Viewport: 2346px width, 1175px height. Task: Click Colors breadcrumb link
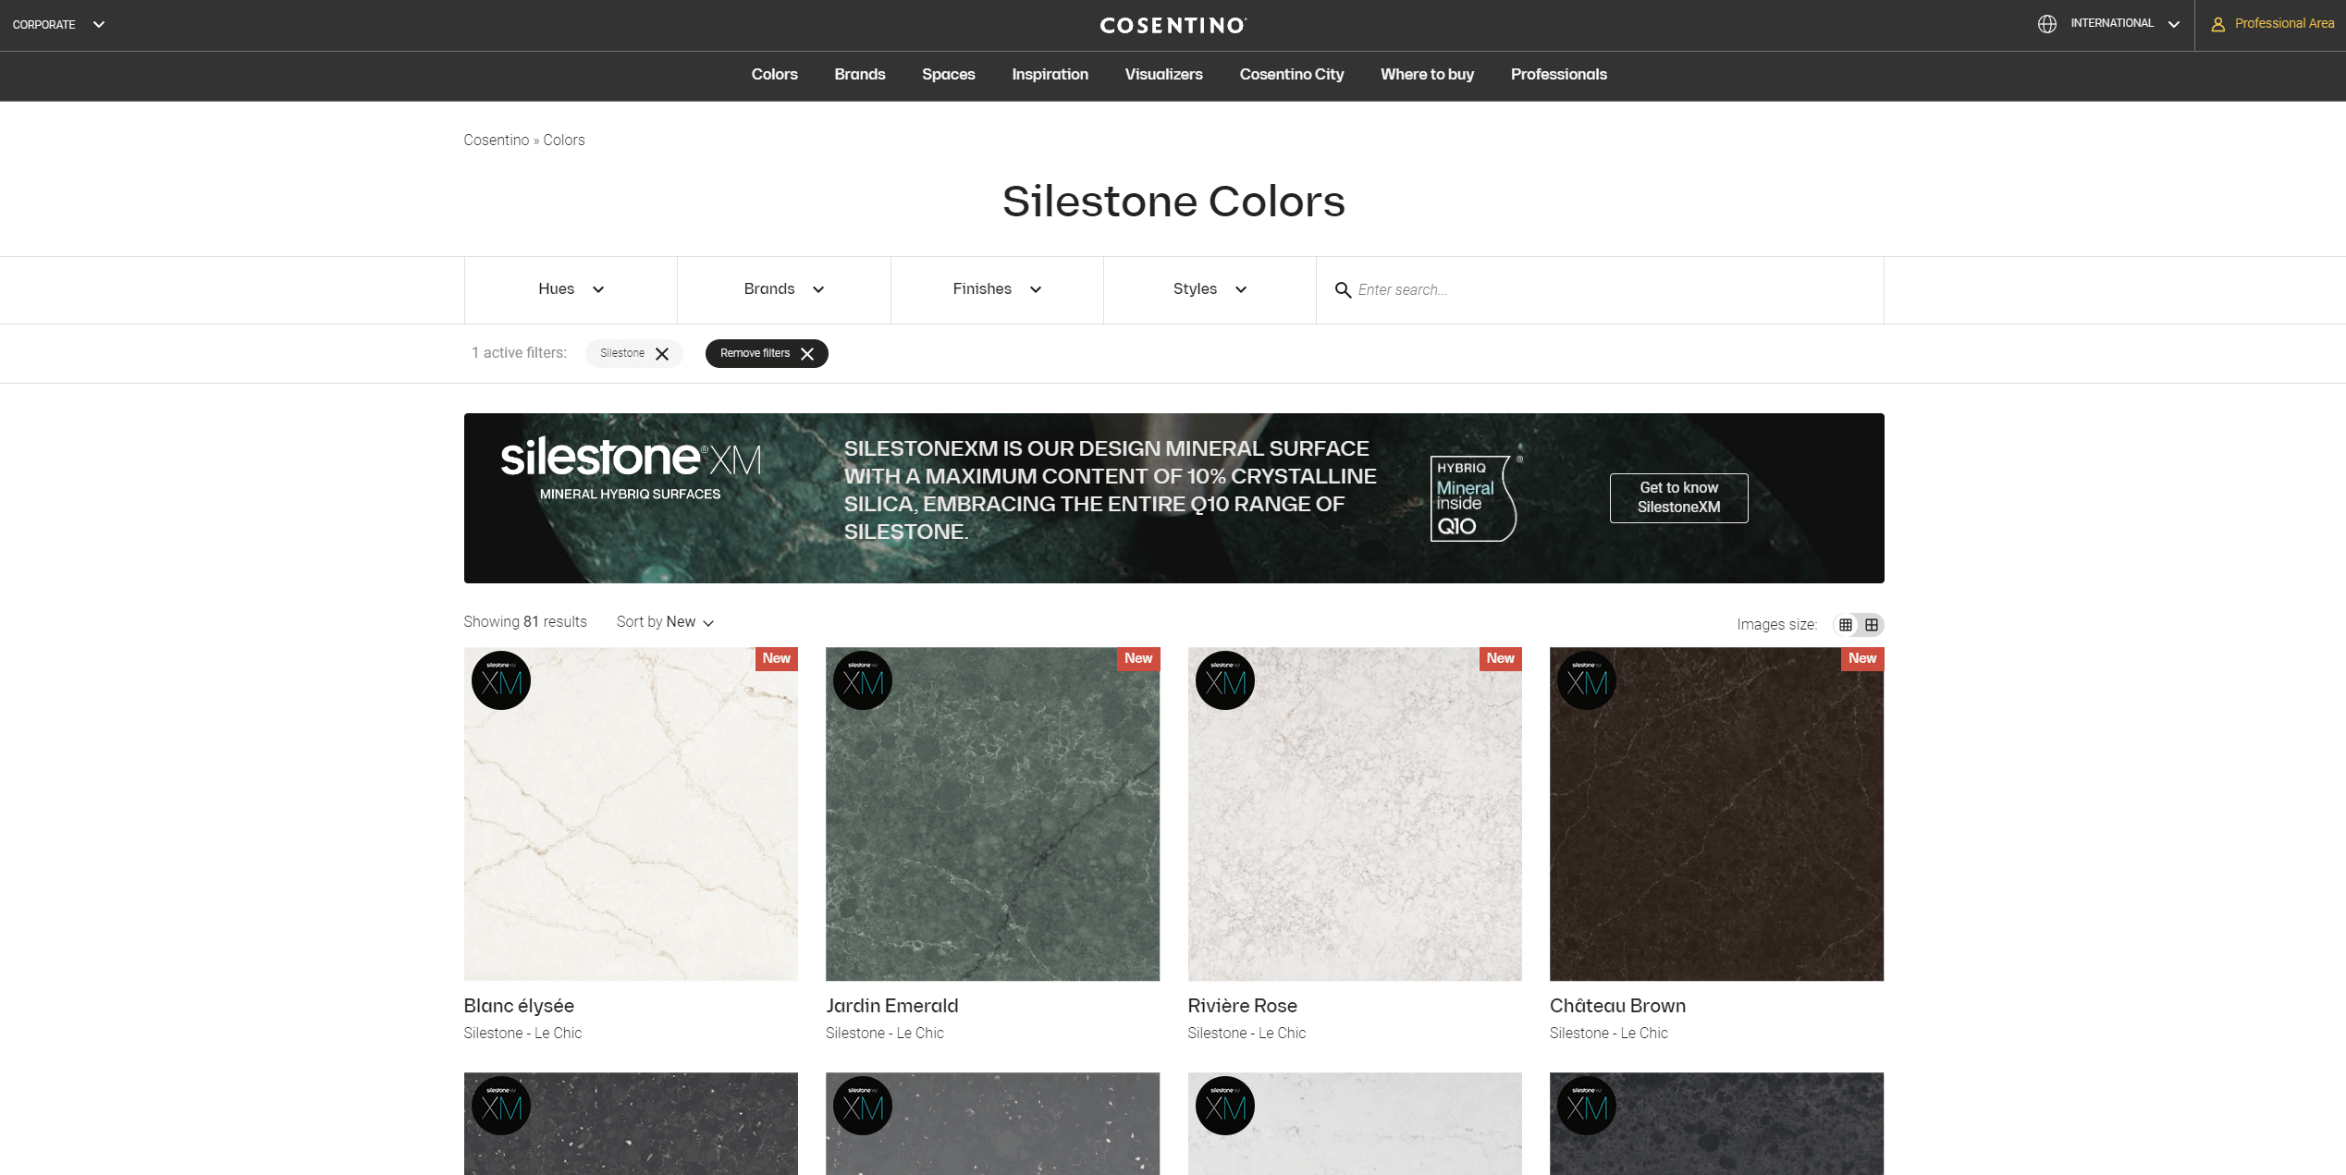click(x=563, y=141)
